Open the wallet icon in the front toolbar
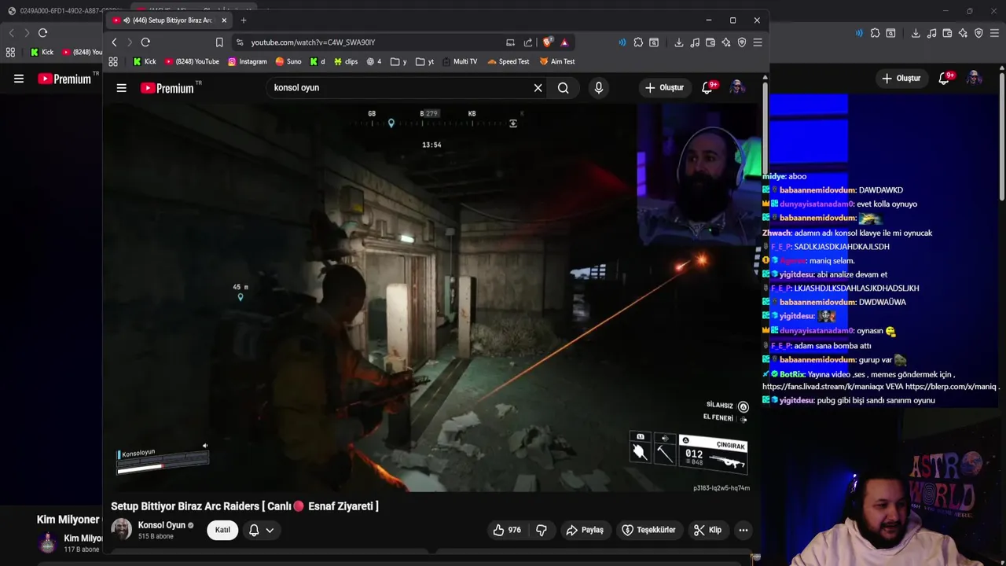Image resolution: width=1006 pixels, height=566 pixels. click(x=710, y=42)
